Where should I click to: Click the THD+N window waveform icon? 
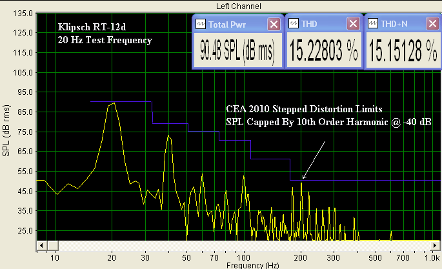click(x=373, y=24)
